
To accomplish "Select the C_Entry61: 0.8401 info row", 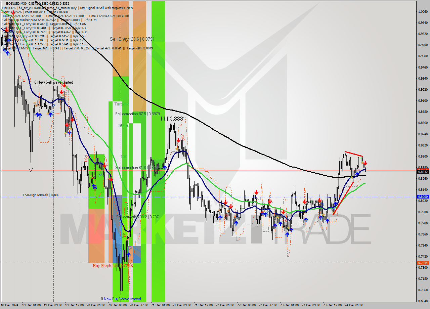I will click(45, 28).
